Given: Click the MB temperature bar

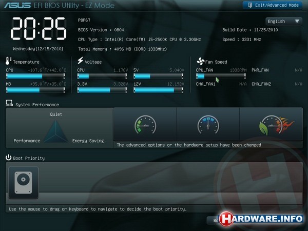Looking at the screenshot, I should click(x=35, y=90).
